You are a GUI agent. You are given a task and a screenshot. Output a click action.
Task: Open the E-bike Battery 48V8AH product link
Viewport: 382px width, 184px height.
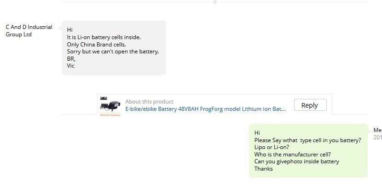(205, 109)
